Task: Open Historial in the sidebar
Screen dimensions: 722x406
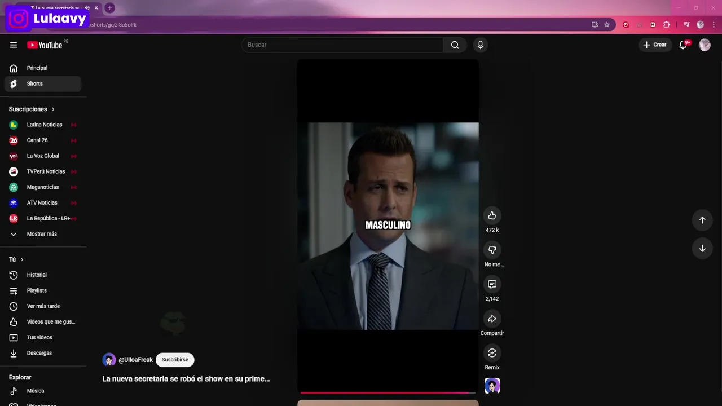Action: point(43,275)
